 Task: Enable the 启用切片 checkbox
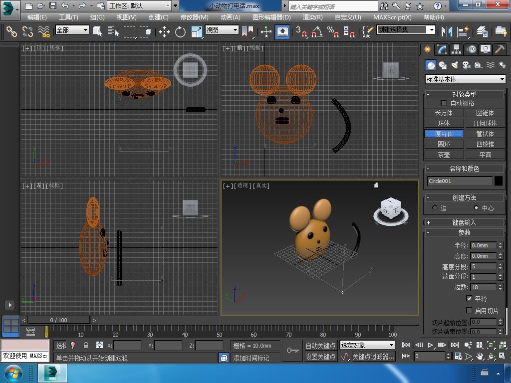[469, 310]
